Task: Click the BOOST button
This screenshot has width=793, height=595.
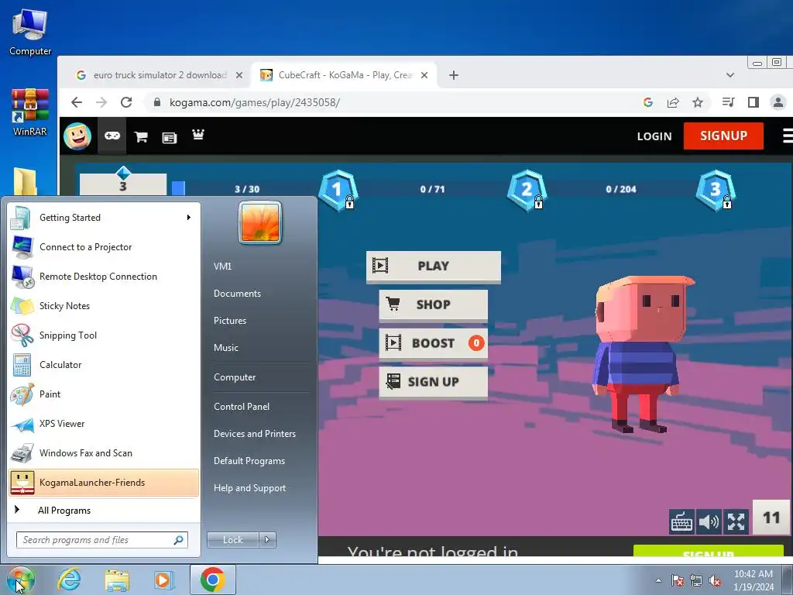Action: click(434, 343)
